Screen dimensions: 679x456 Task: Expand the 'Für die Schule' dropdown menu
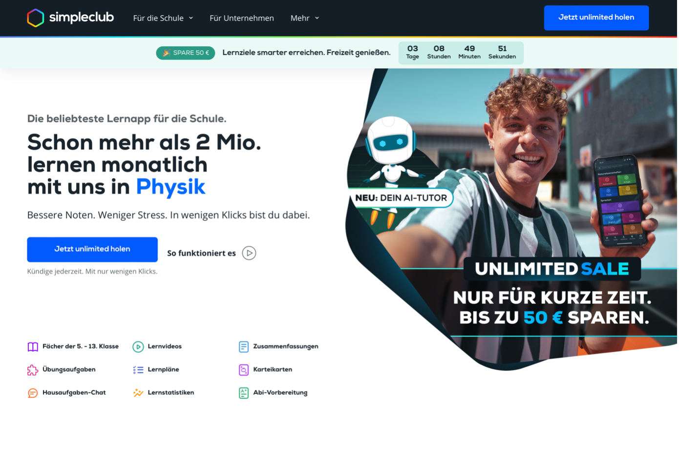(x=163, y=18)
